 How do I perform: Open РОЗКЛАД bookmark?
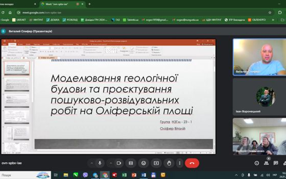pyautogui.click(x=70, y=20)
